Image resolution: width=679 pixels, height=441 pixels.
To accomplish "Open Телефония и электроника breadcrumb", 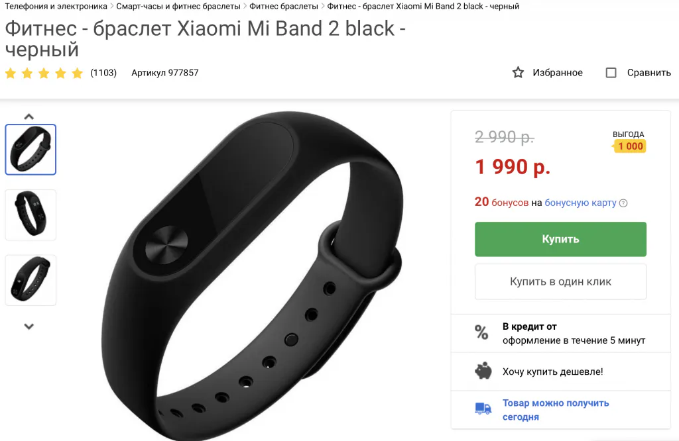I will [56, 7].
